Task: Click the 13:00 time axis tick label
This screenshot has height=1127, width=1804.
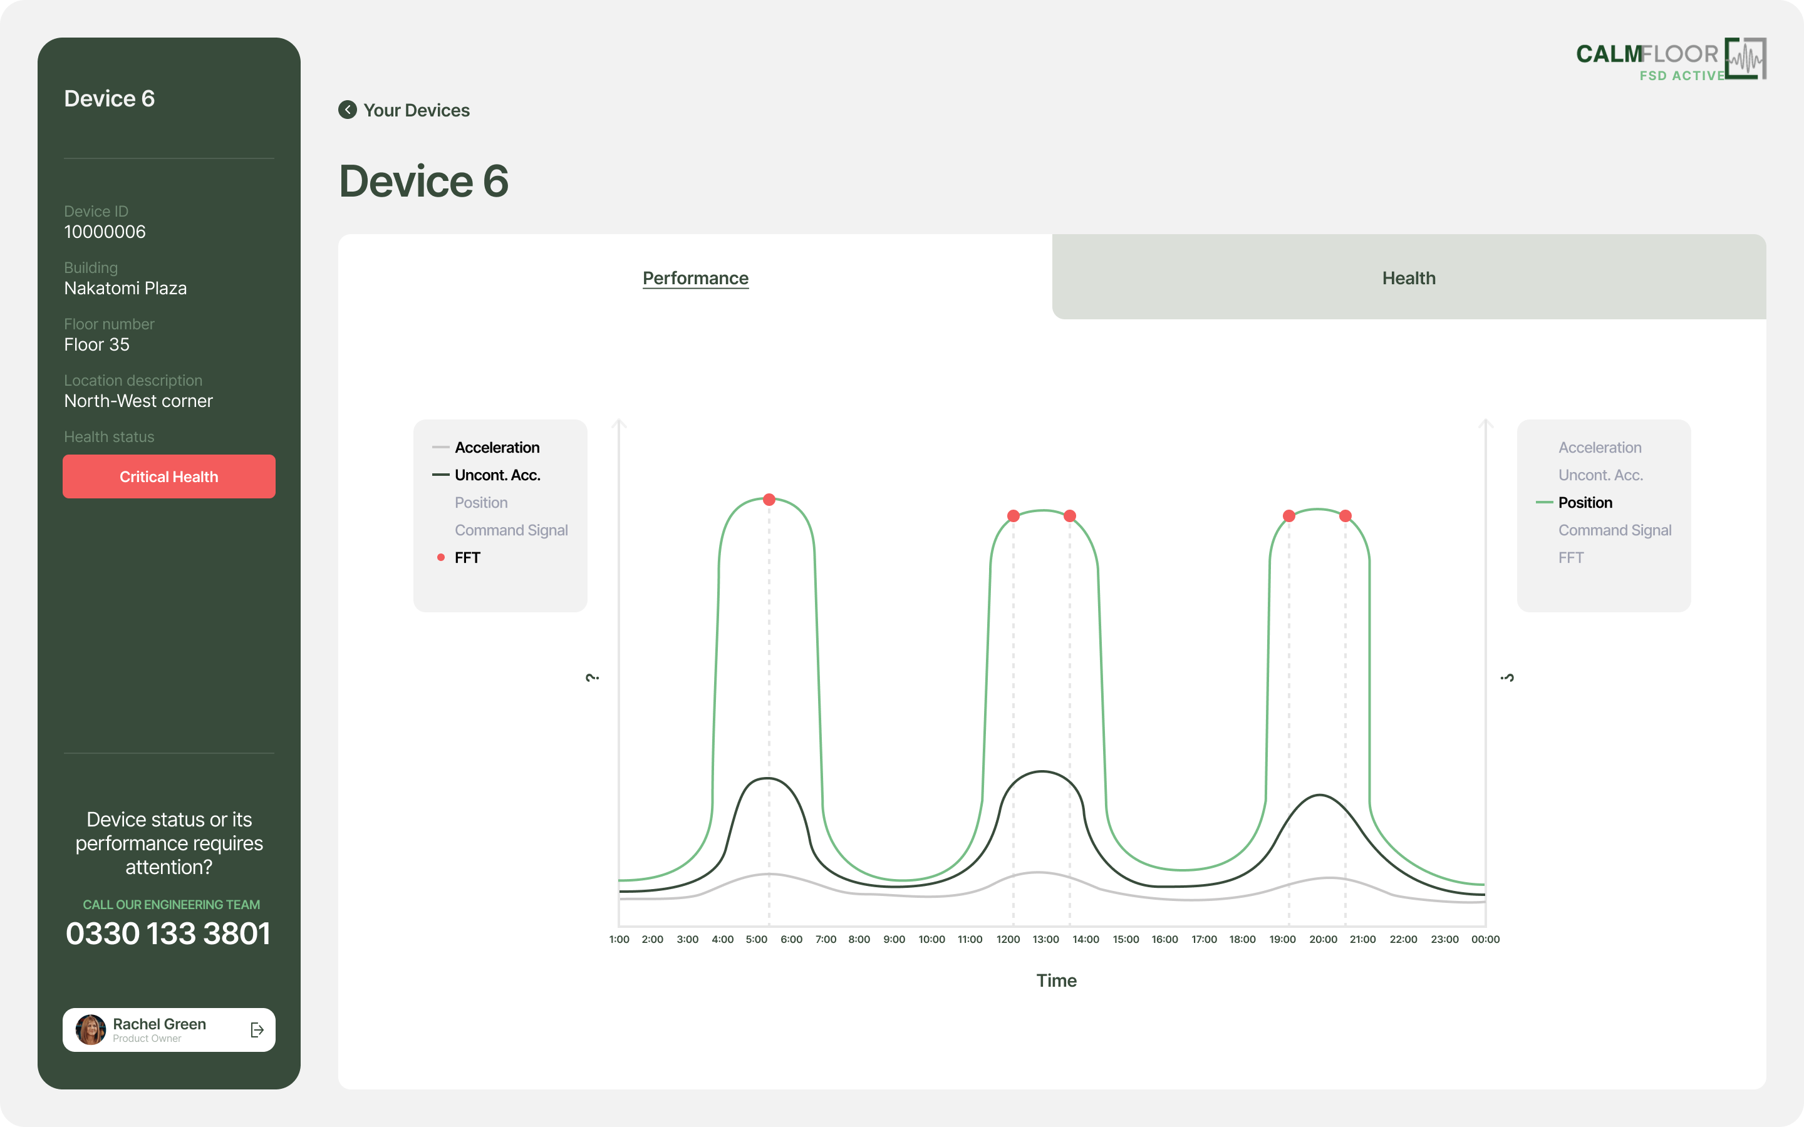Action: 1045,939
